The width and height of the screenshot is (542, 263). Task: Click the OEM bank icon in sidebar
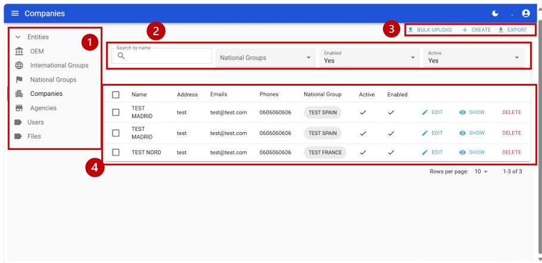(x=19, y=51)
